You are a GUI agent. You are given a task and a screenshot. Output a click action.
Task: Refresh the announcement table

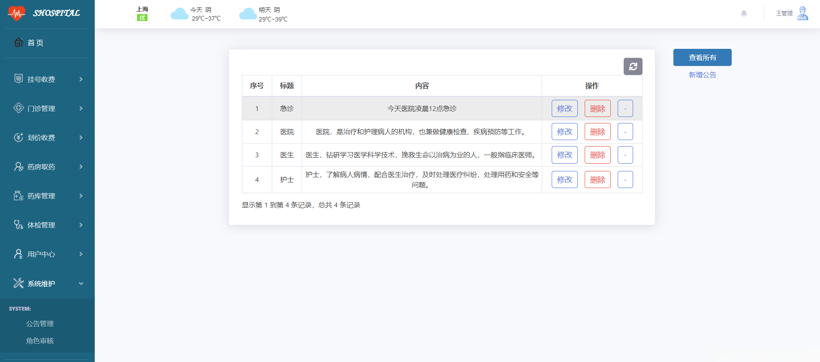[x=633, y=66]
